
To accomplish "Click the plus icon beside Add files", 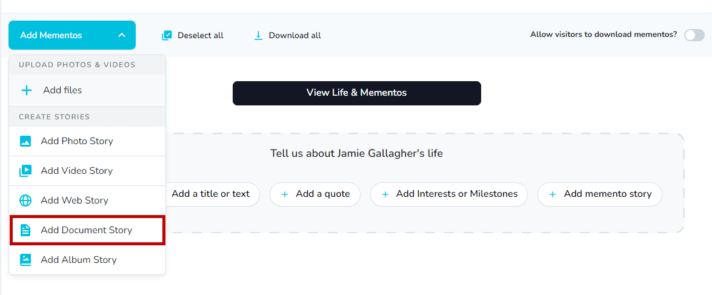I will pos(26,90).
